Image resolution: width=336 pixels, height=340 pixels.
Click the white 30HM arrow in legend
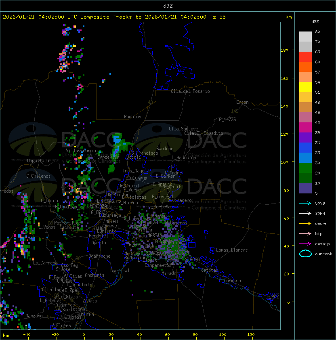(305, 214)
